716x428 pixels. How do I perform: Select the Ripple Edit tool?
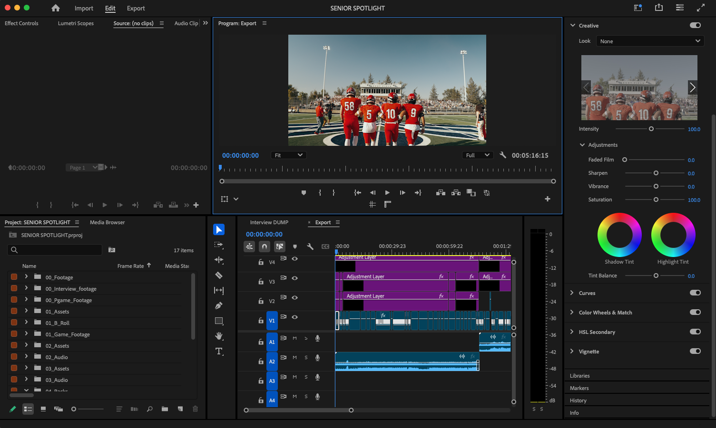[219, 260]
